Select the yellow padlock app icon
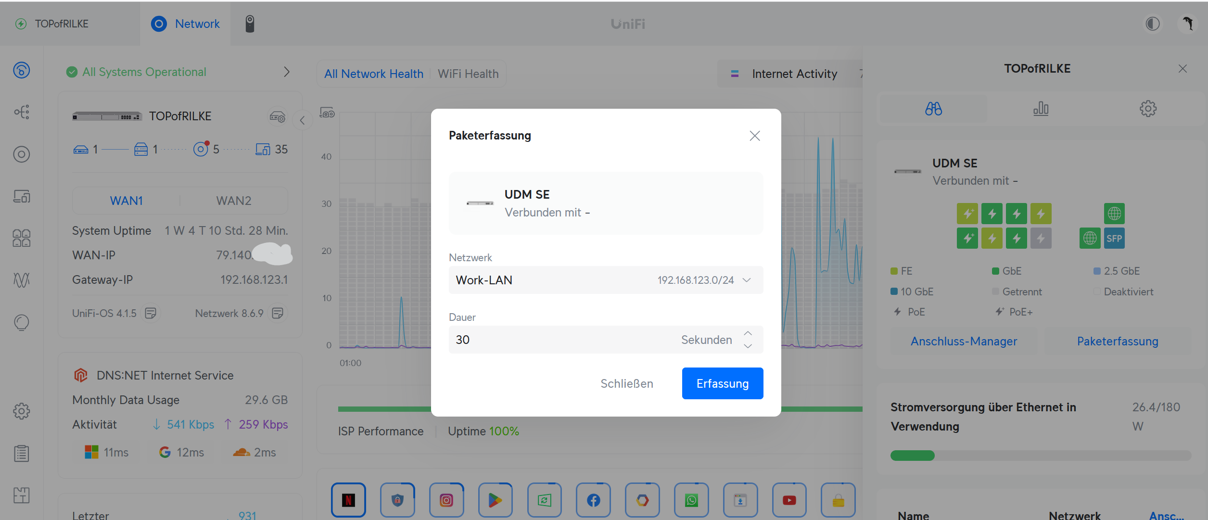Screen dimensions: 1208x520 [839, 500]
